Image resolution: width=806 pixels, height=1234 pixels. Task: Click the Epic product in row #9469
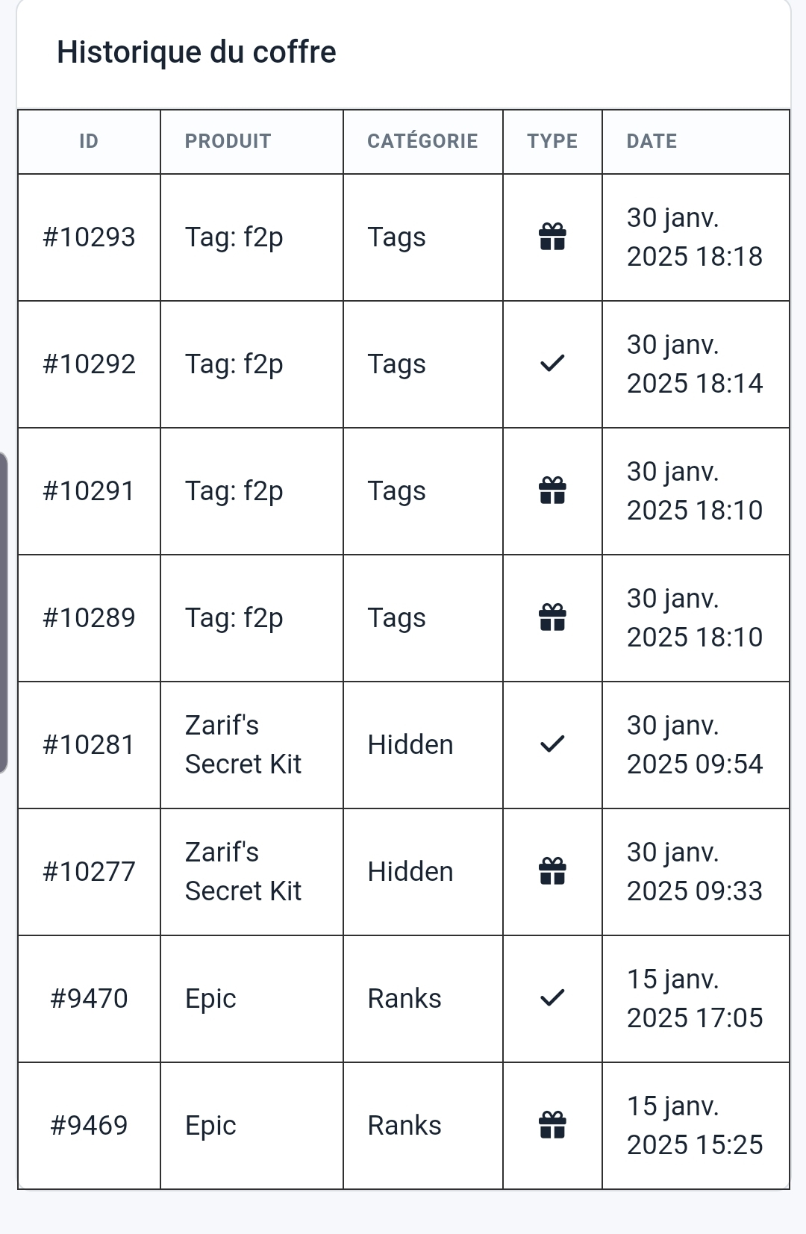pos(210,1127)
